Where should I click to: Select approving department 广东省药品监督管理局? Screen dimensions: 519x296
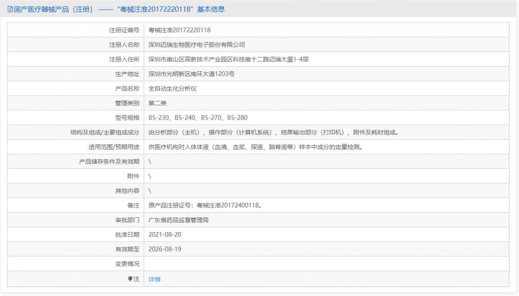[x=179, y=220]
